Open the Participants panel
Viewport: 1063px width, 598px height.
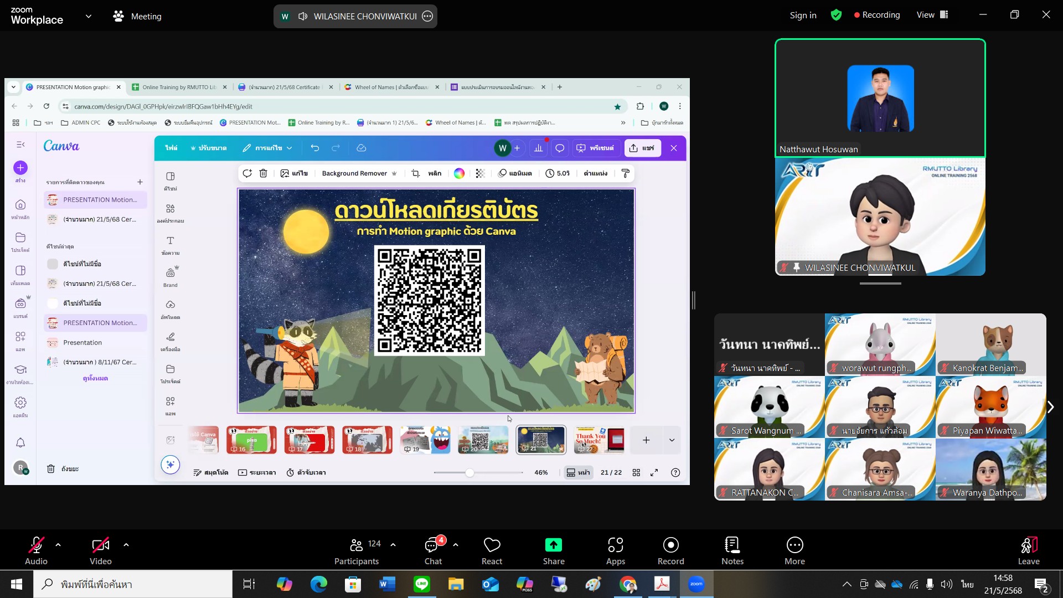pyautogui.click(x=357, y=550)
